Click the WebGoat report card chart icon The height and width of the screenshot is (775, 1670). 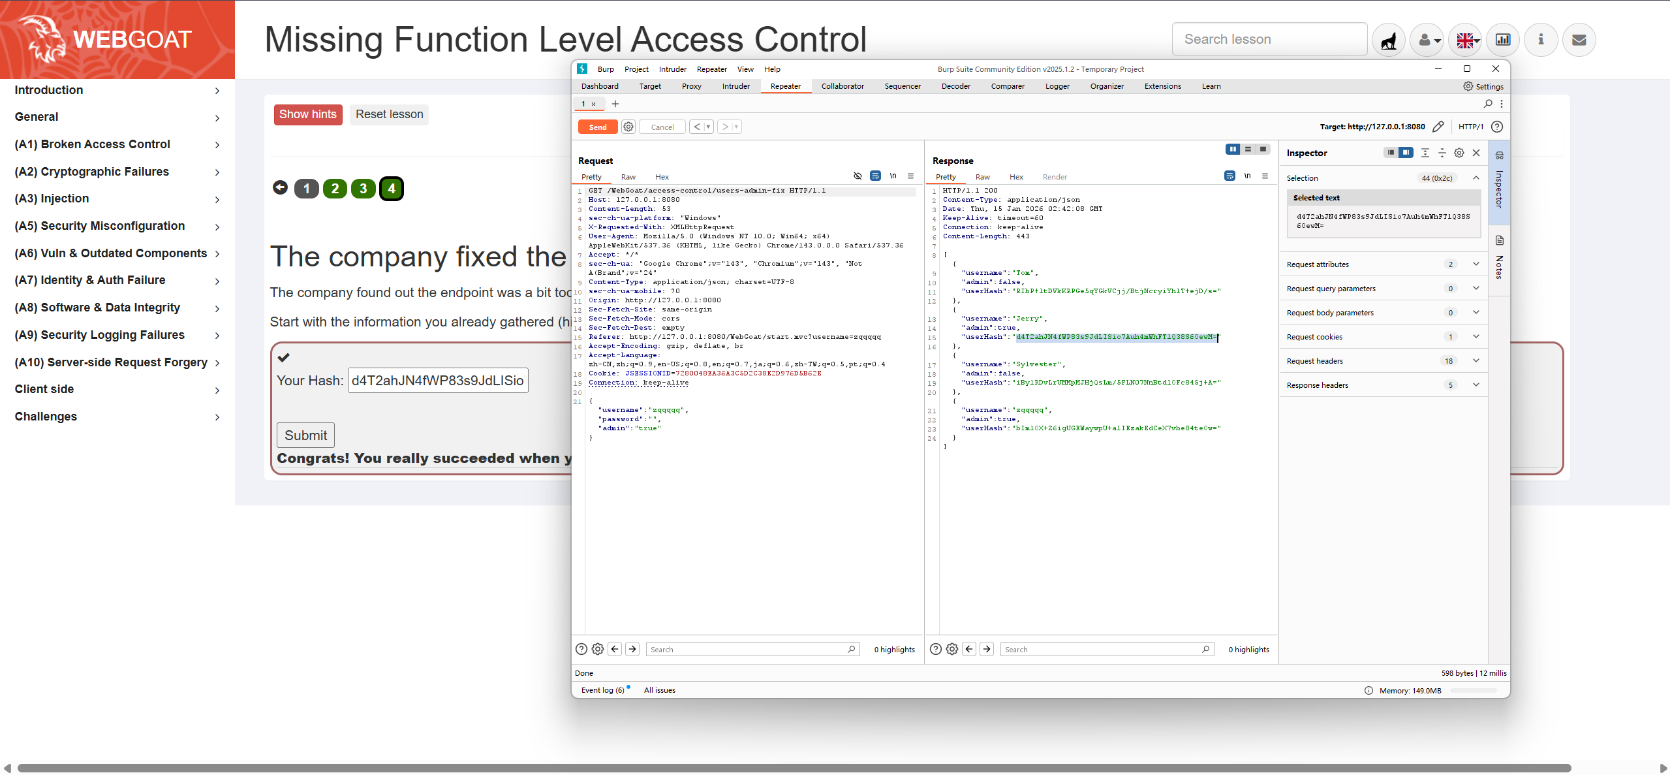click(x=1503, y=40)
